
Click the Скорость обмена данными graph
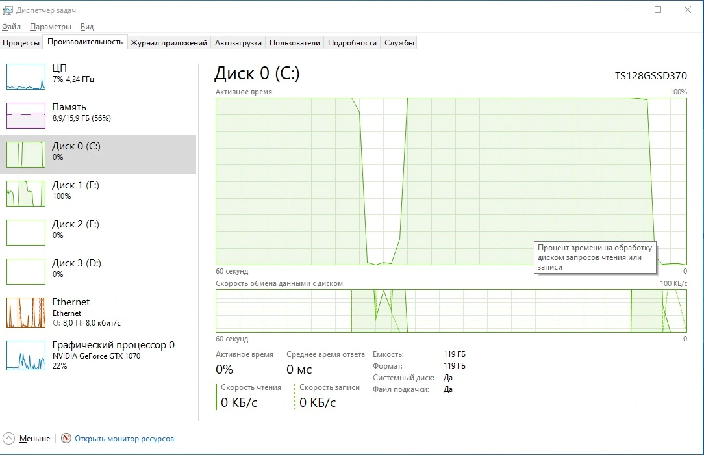[x=451, y=311]
